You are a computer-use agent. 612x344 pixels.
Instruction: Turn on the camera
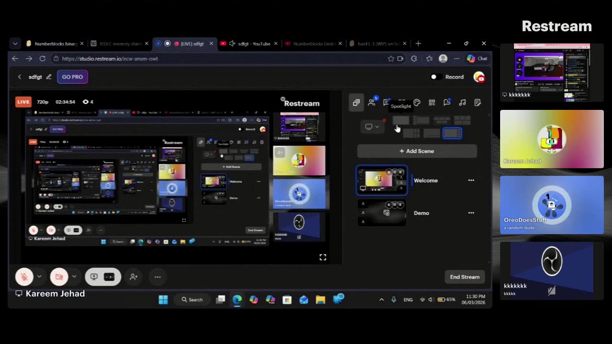point(59,277)
